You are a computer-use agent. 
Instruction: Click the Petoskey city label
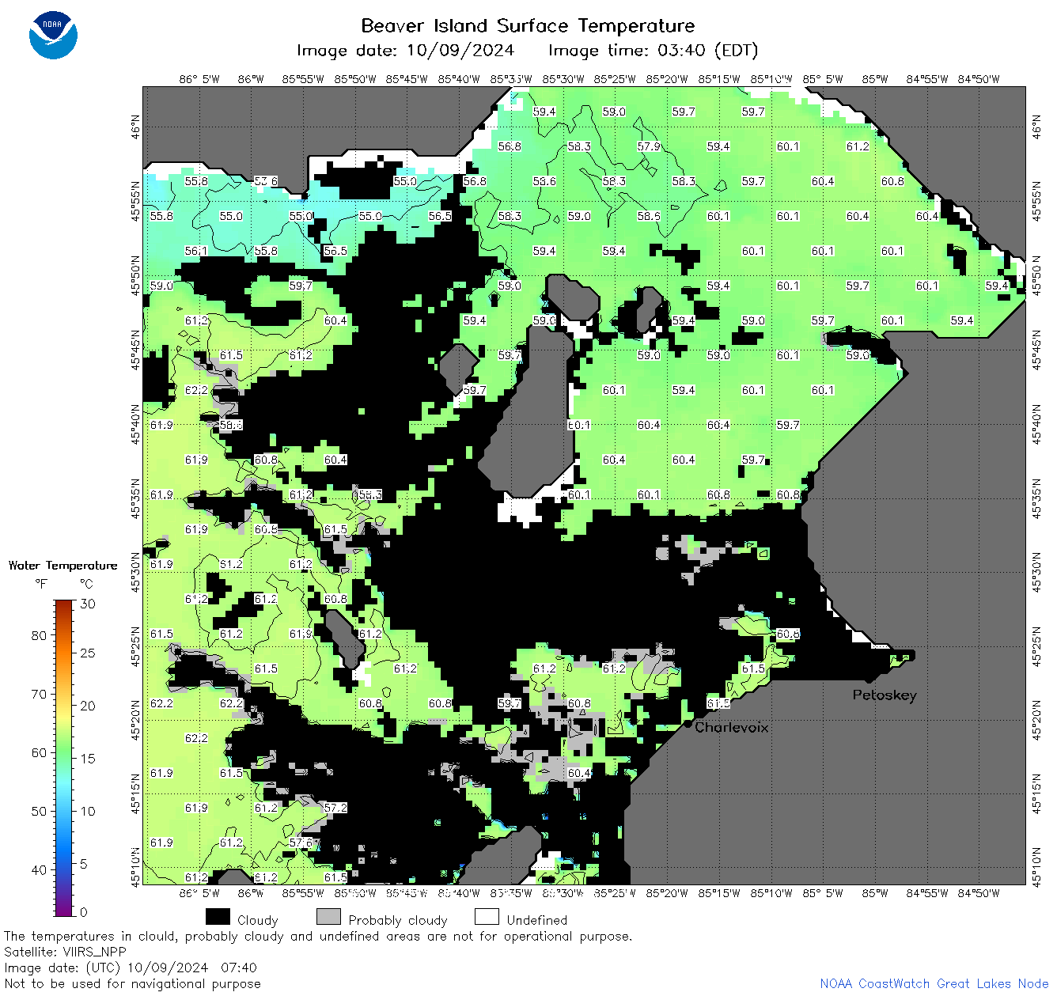point(885,695)
